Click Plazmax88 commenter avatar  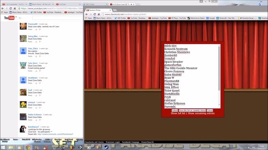coord(23,26)
